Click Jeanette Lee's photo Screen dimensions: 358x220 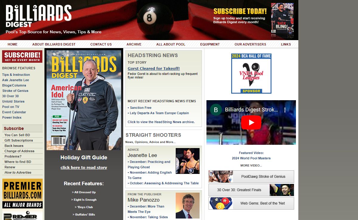(188, 161)
